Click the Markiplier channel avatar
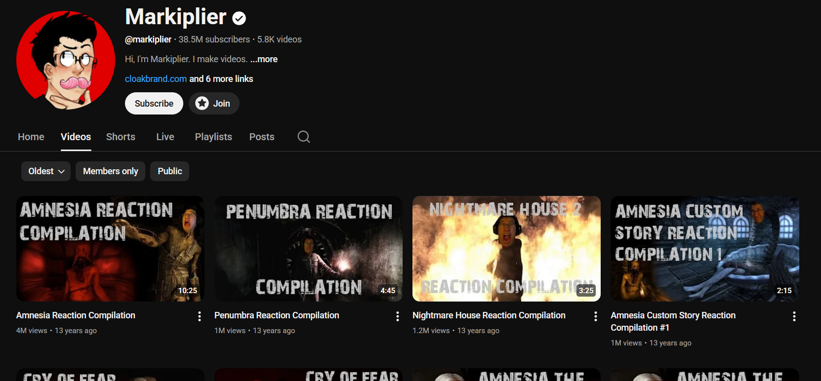Viewport: 821px width, 381px height. [66, 60]
